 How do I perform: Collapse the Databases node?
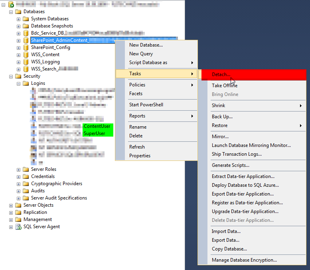tap(11, 12)
